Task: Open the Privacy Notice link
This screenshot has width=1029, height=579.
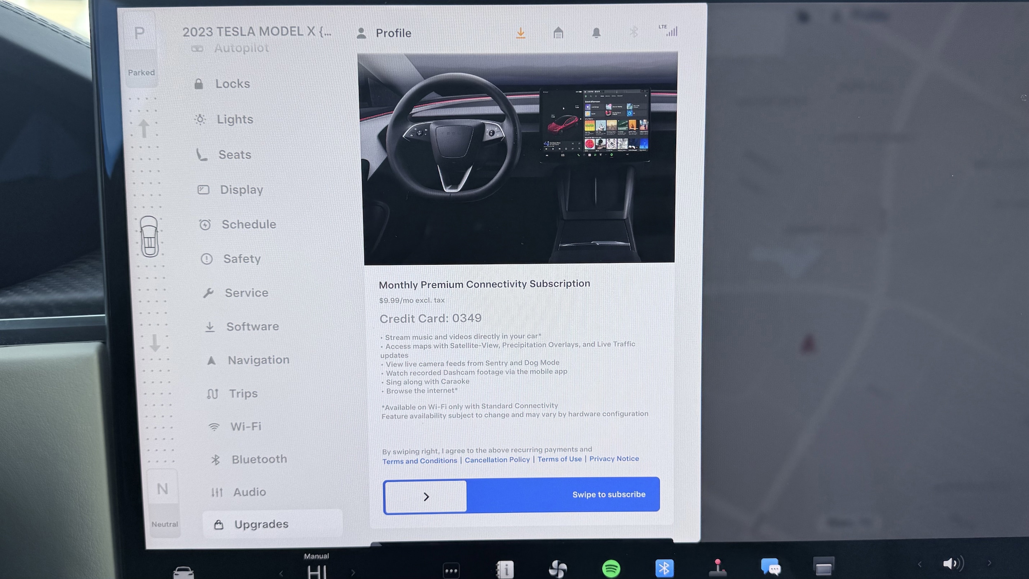Action: 614,458
